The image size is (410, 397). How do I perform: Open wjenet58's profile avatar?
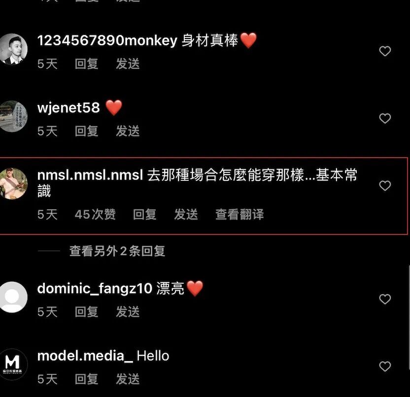(x=12, y=116)
